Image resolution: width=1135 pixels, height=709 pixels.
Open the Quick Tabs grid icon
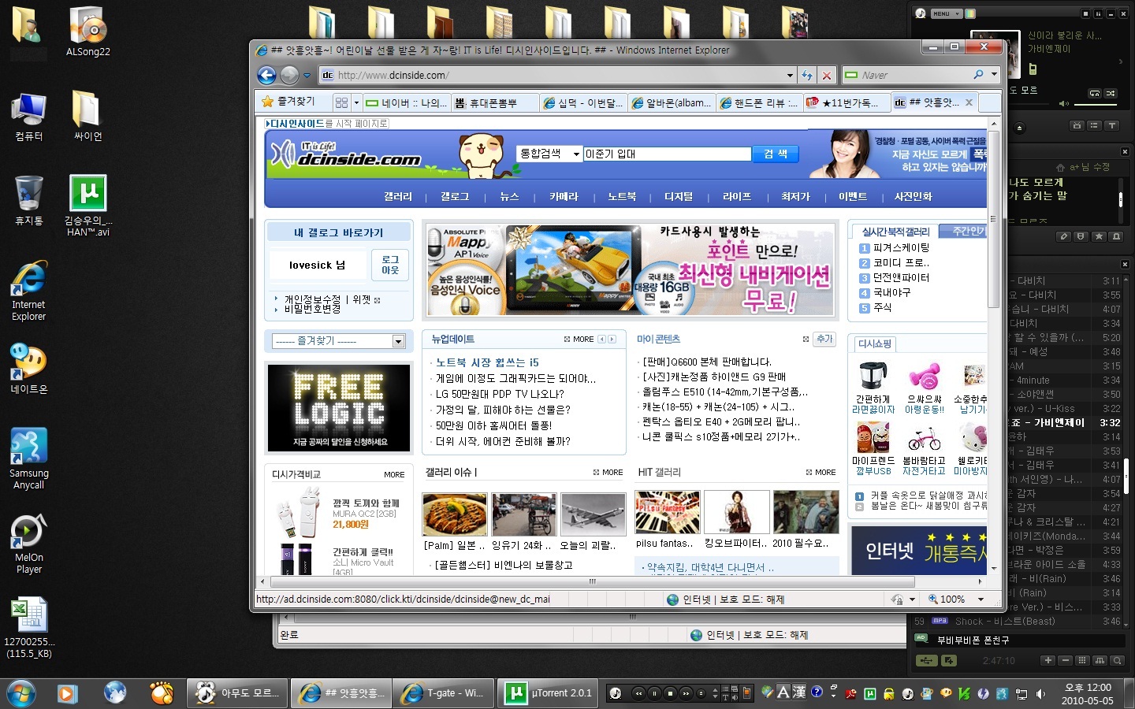(x=341, y=102)
